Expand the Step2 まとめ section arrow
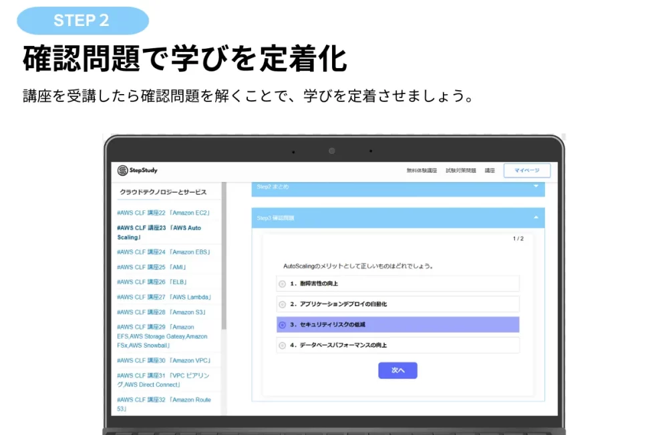Viewport: 668px width, 435px height. tap(536, 187)
